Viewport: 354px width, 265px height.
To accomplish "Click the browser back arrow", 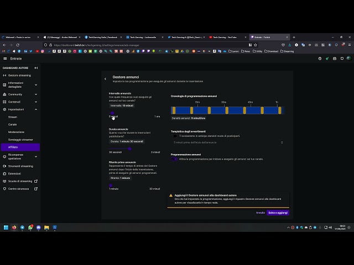I will pos(4,45).
